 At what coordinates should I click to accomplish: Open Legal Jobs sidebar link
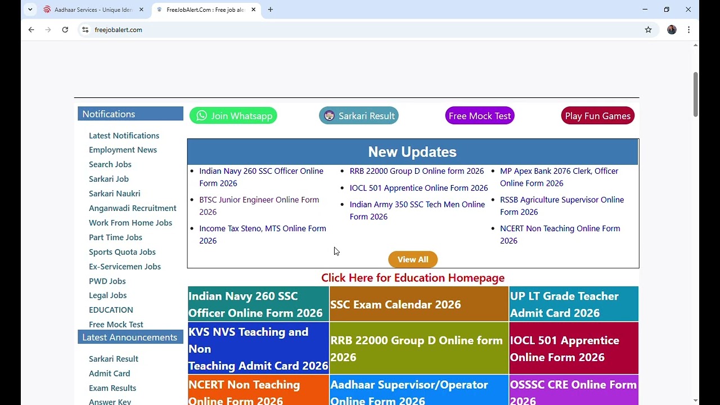click(x=107, y=295)
